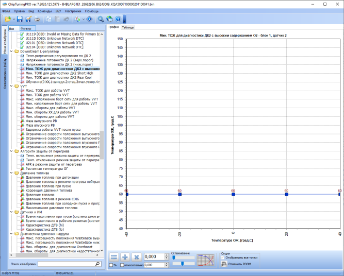Image resolution: width=344 pixels, height=276 pixels.
Task: Open the Меню калибровок vertical tab
Action: (5, 41)
